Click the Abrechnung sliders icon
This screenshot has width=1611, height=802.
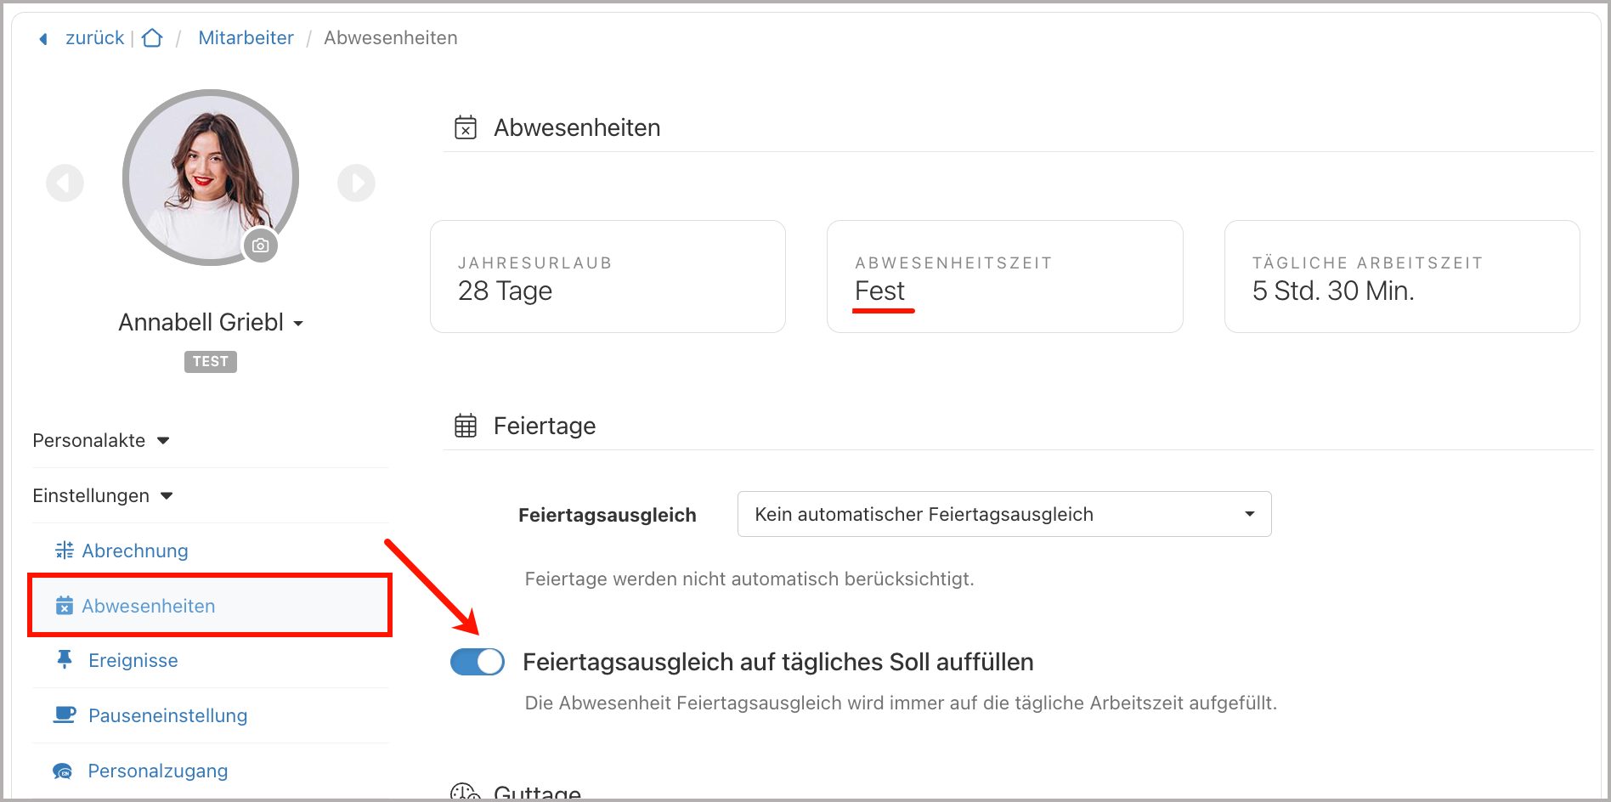[65, 551]
